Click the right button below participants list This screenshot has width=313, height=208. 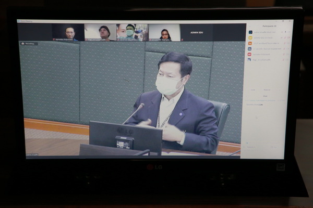(267, 89)
